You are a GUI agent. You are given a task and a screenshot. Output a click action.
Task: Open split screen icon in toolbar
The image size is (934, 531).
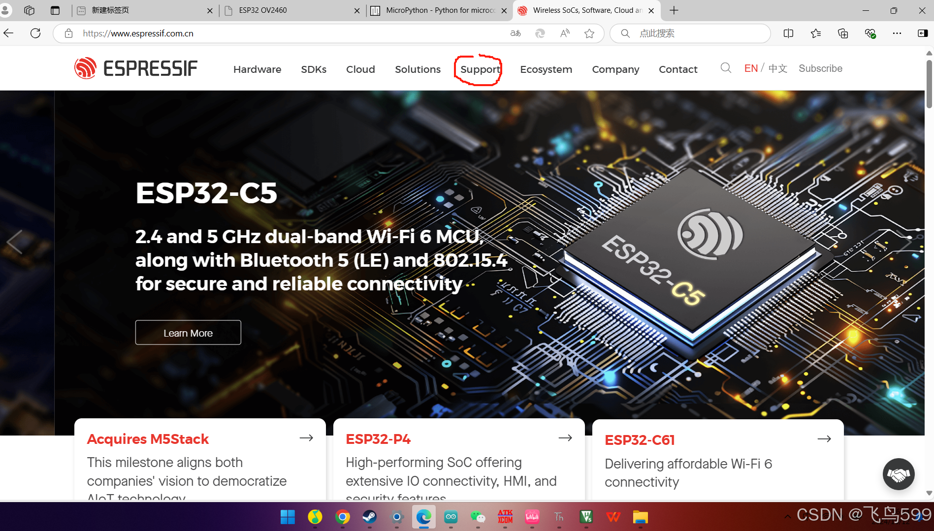click(x=788, y=33)
